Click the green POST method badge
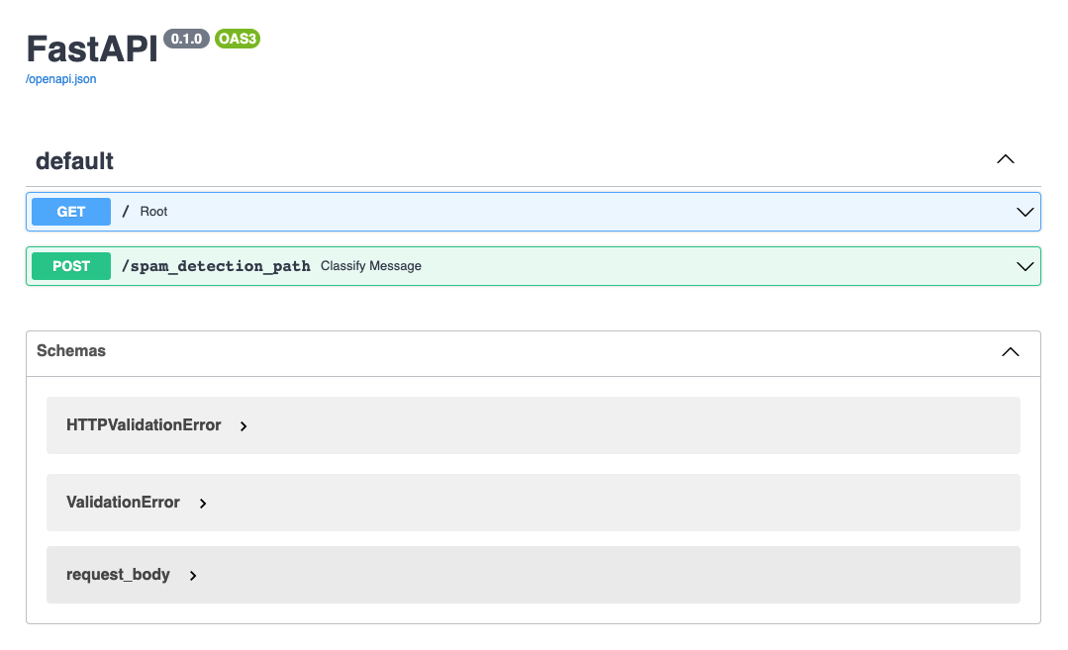The image size is (1068, 650). (71, 266)
